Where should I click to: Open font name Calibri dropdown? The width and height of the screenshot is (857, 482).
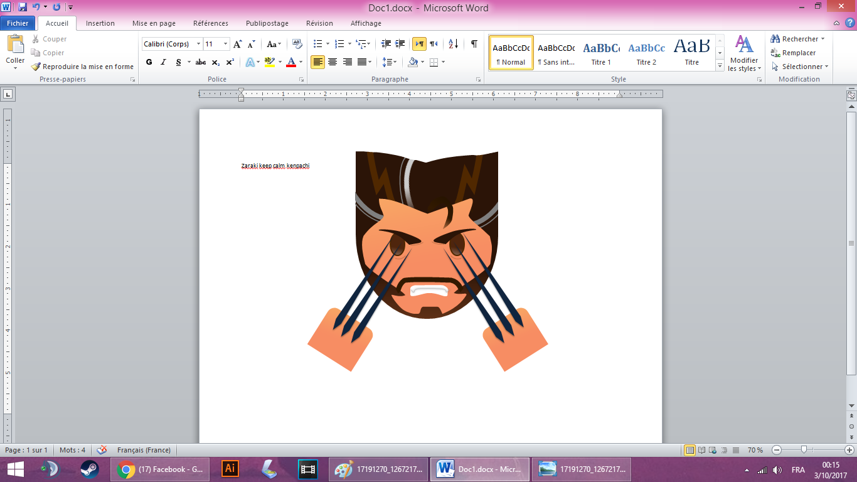198,44
